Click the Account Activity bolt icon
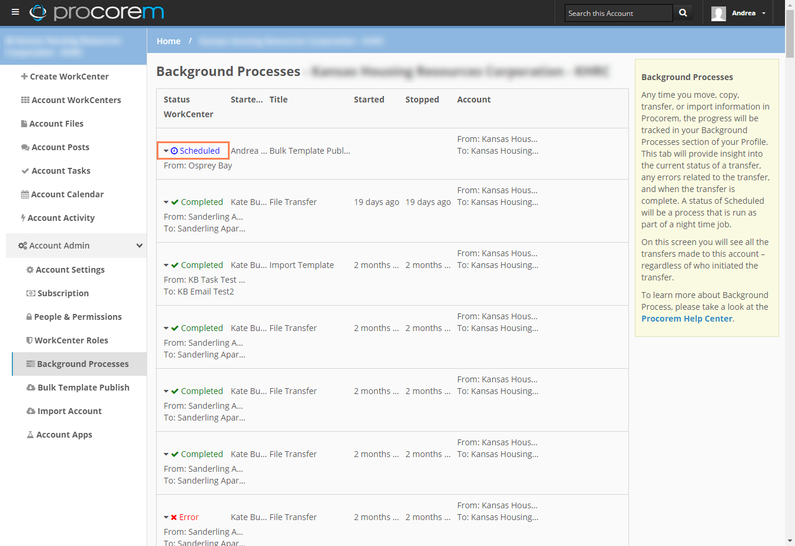This screenshot has width=795, height=546. 23,218
